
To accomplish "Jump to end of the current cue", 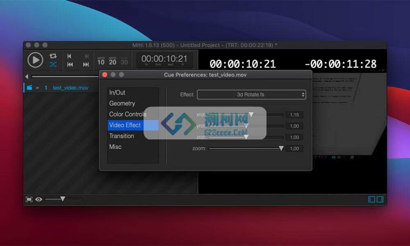I will tap(87, 56).
